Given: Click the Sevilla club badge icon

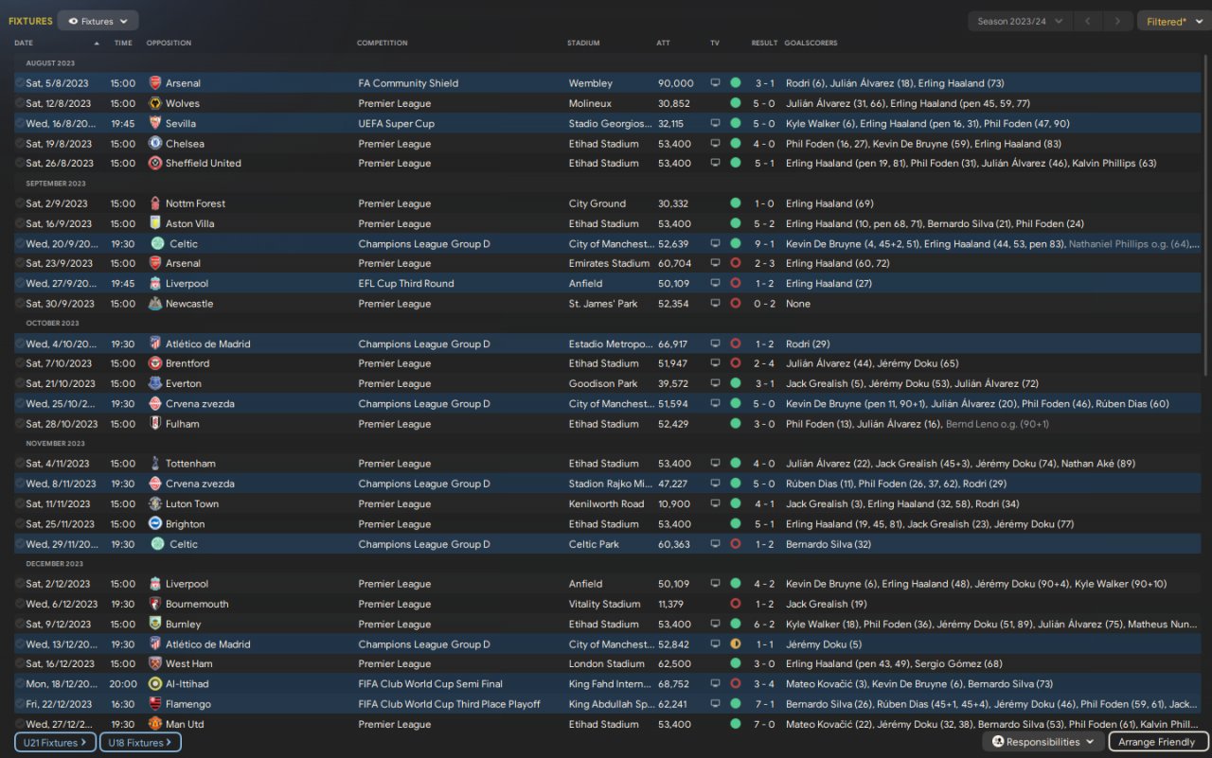Looking at the screenshot, I should (155, 123).
